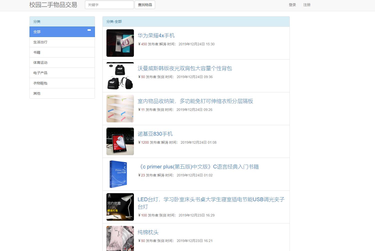The height and width of the screenshot is (251, 375).
Task: Open the 诺基亚830手机 listing
Action: pos(155,134)
